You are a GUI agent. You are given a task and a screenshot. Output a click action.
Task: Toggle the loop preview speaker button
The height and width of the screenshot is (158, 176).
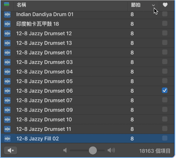coord(10,151)
